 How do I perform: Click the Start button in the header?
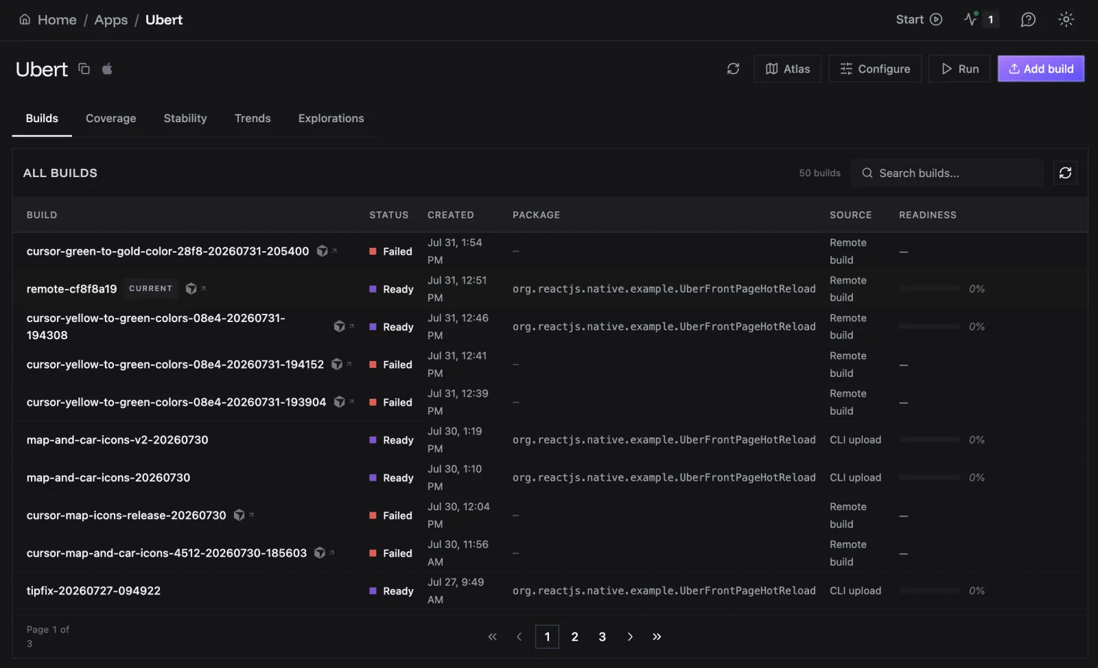[918, 20]
